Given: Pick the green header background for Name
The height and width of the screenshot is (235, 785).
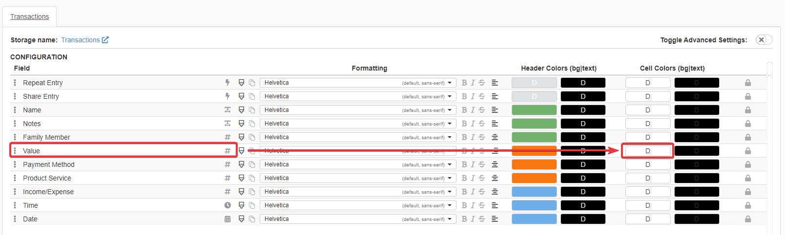Looking at the screenshot, I should click(534, 110).
